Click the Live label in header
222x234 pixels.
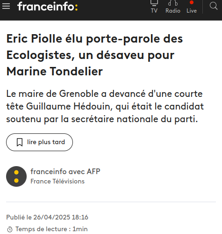click(192, 11)
